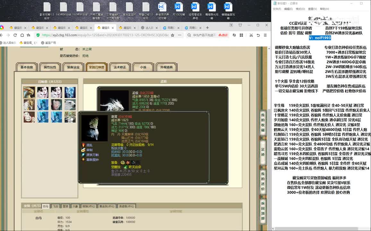Open the 装备法宝 tab

click(x=73, y=67)
